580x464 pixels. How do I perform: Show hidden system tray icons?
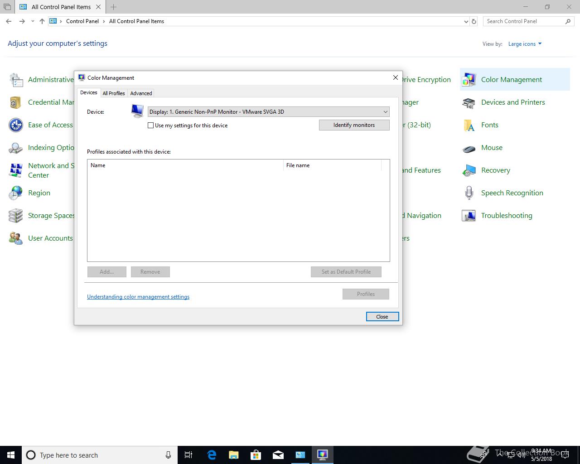tap(499, 455)
